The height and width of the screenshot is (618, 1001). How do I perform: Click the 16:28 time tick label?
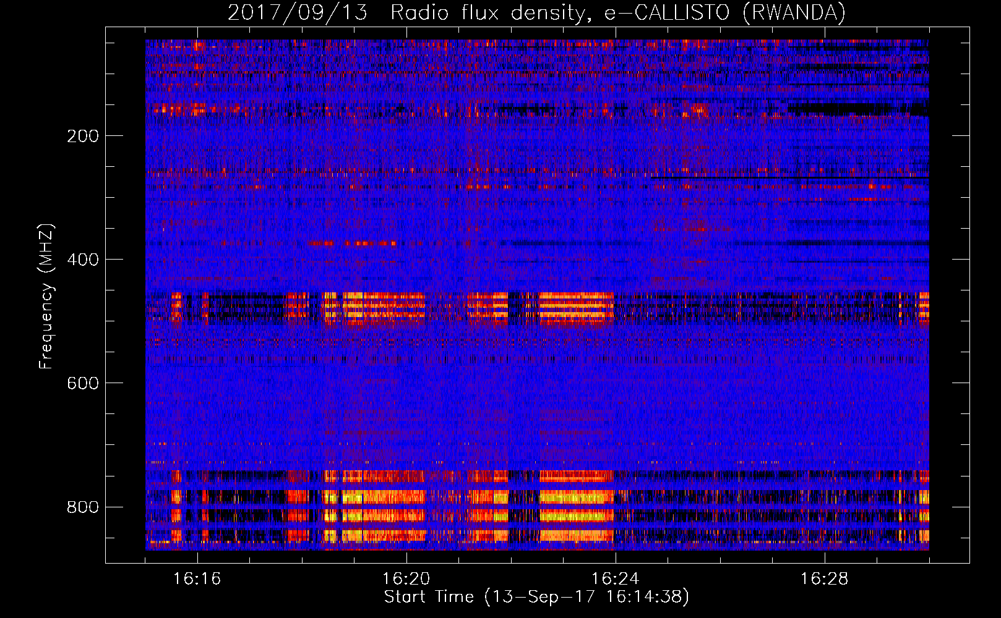click(825, 578)
